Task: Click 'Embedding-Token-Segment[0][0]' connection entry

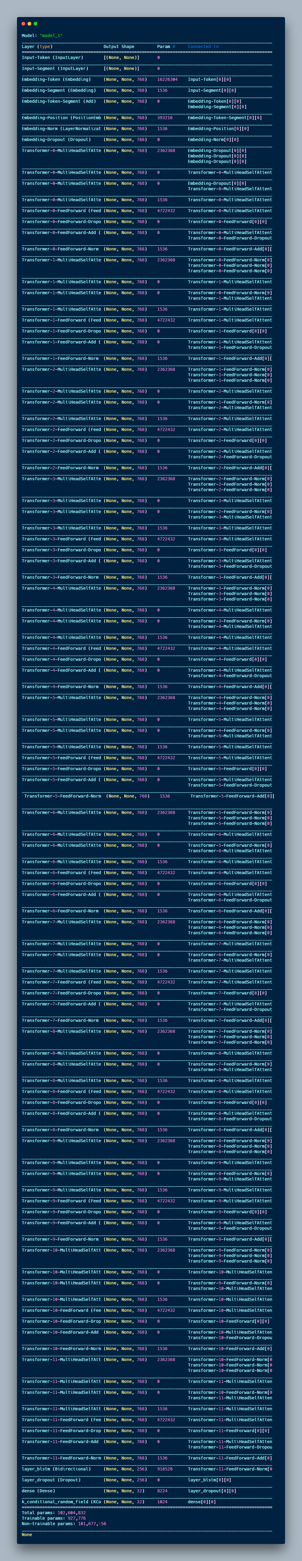Action: (225, 118)
